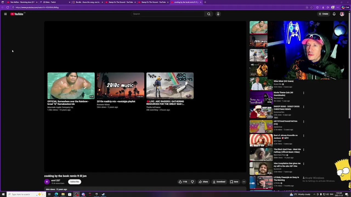This screenshot has width=351, height=197.
Task: Open Steam from the taskbar
Action: click(103, 194)
